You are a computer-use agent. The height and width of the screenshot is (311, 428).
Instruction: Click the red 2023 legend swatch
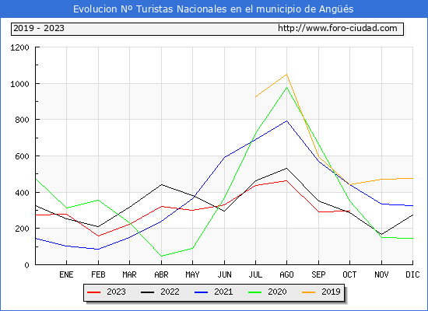94,292
